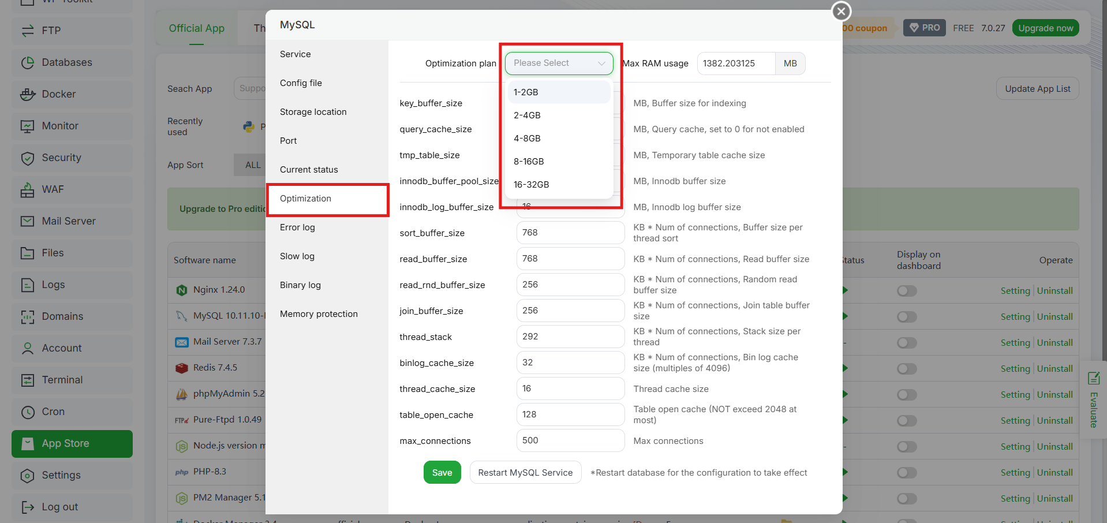Viewport: 1107px width, 523px height.
Task: Click the phpMyAdmin sailboat icon
Action: point(182,394)
